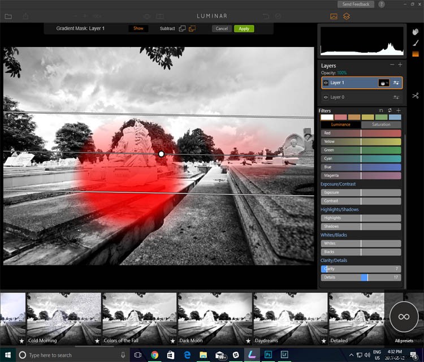424x362 pixels.
Task: Collapse the Clarity/Details section
Action: pyautogui.click(x=334, y=260)
